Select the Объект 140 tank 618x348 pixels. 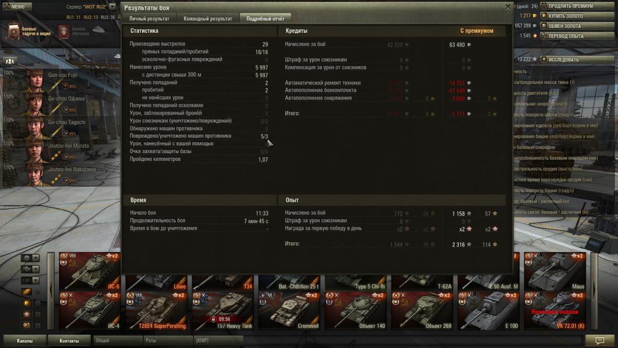[x=356, y=311]
